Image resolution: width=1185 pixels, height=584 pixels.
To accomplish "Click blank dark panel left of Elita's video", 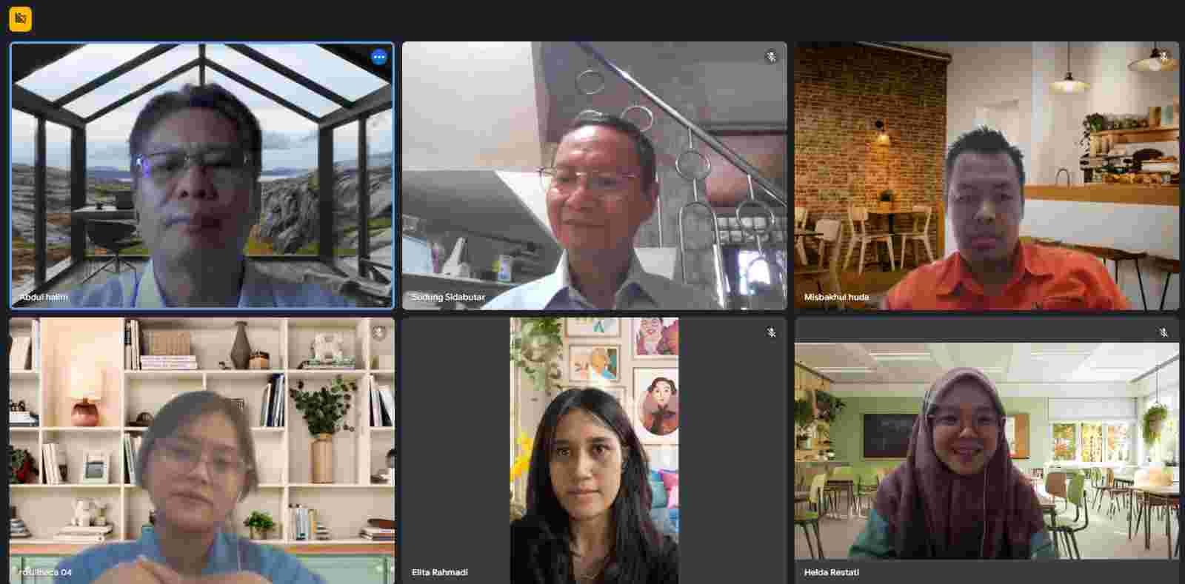I will pyautogui.click(x=455, y=444).
